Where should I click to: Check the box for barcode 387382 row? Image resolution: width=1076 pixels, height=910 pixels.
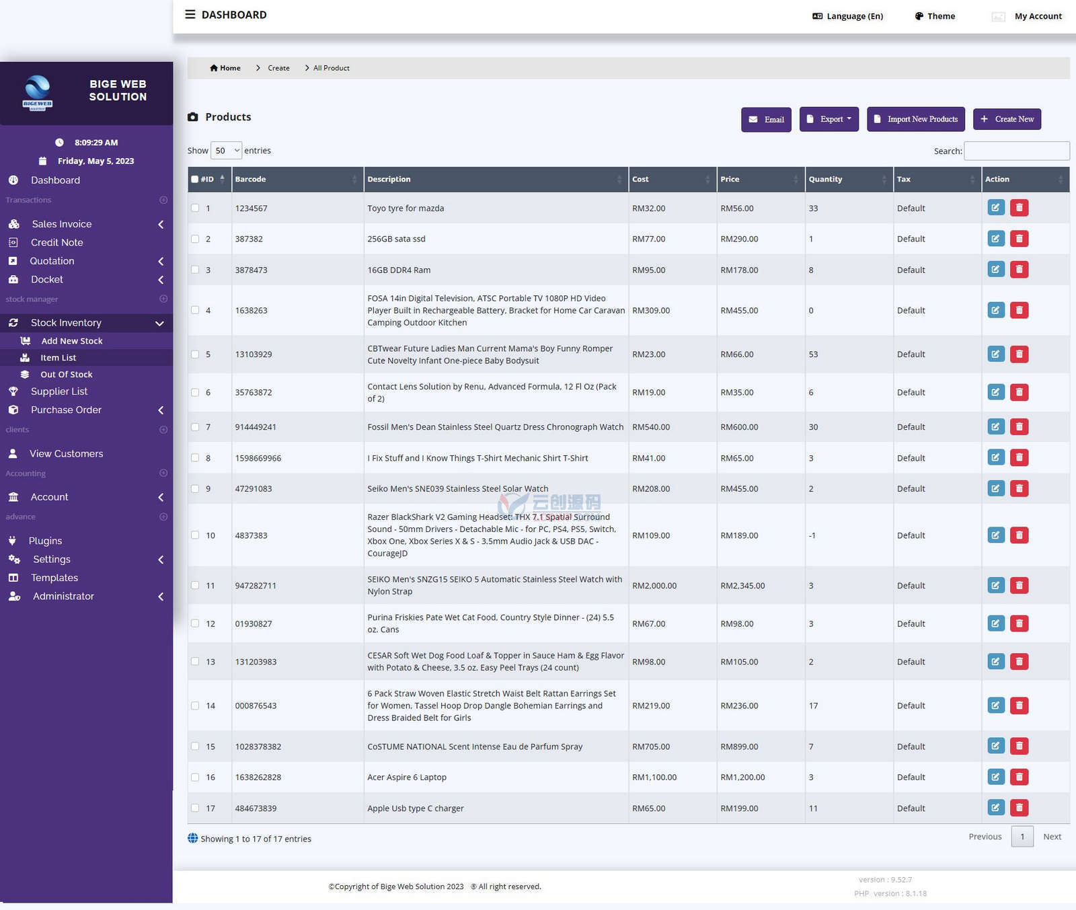(195, 239)
